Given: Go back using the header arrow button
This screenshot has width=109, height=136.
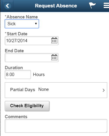Looking at the screenshot, I should (x=8, y=6).
